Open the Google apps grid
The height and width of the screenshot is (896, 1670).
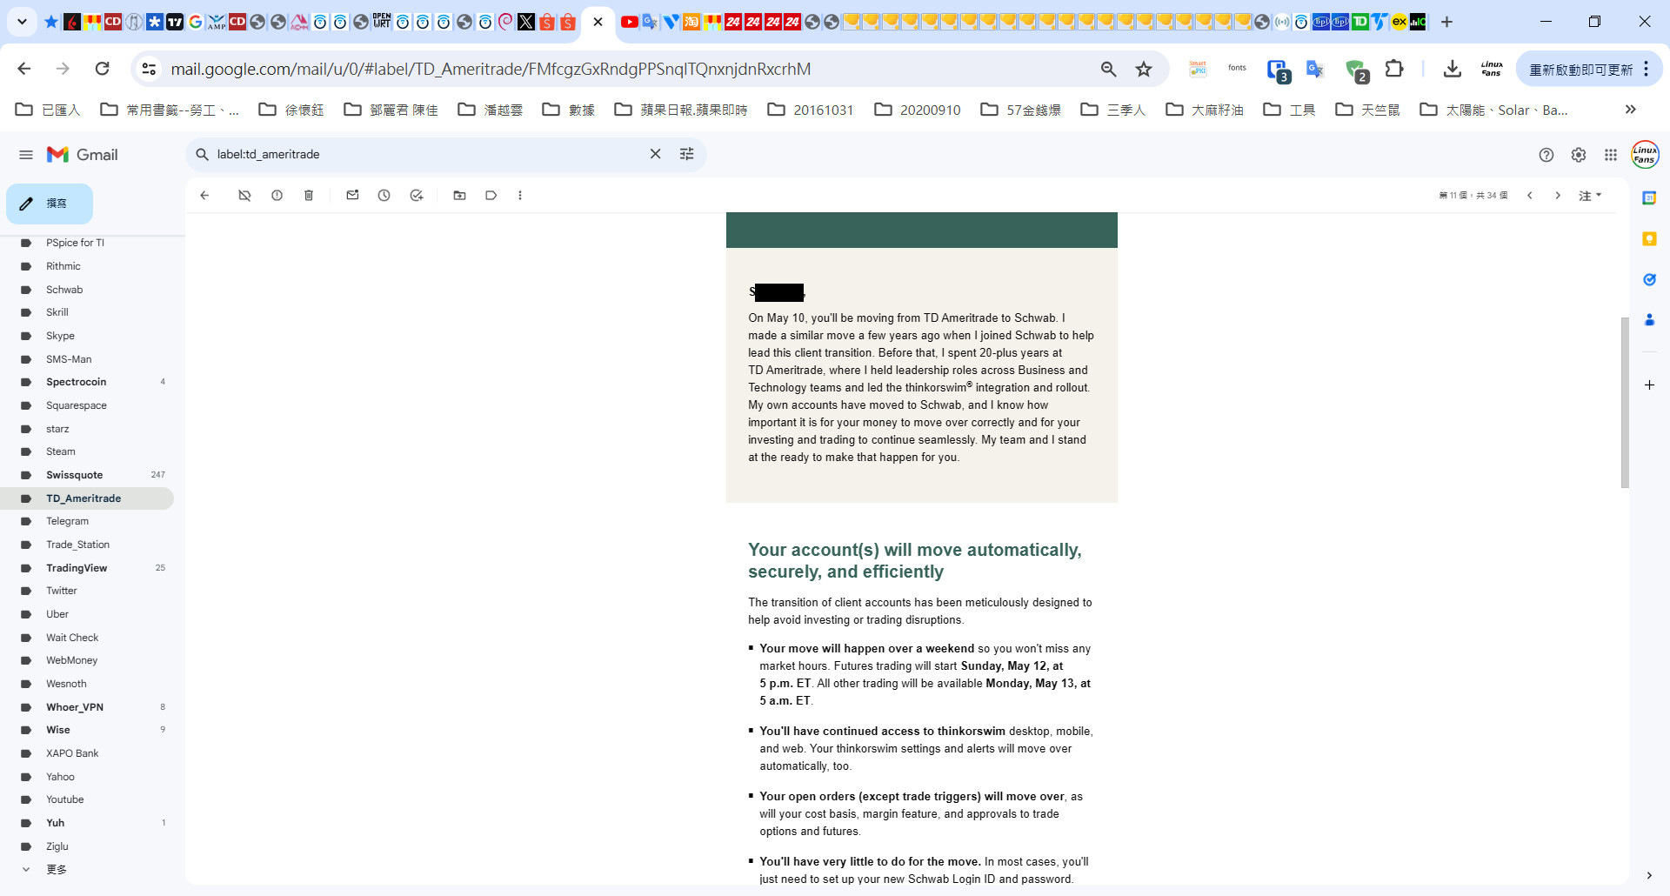tap(1611, 155)
